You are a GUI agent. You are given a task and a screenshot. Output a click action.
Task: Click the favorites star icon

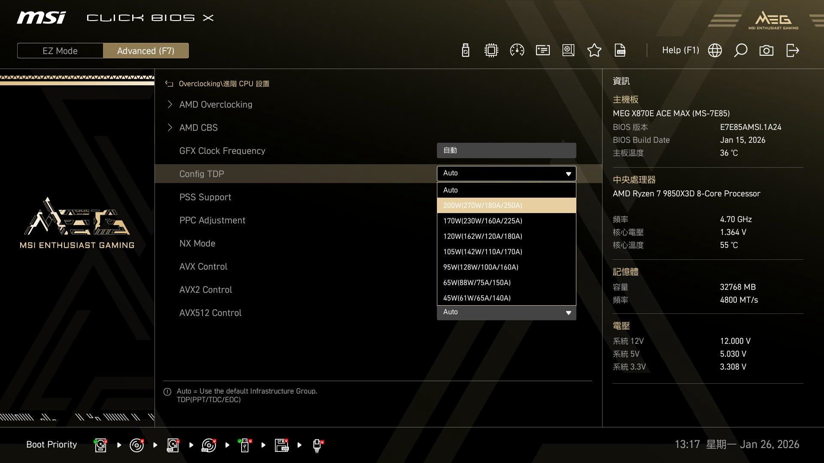(594, 51)
